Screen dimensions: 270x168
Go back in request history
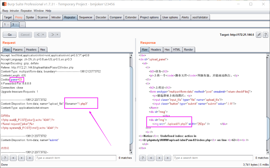38,35
